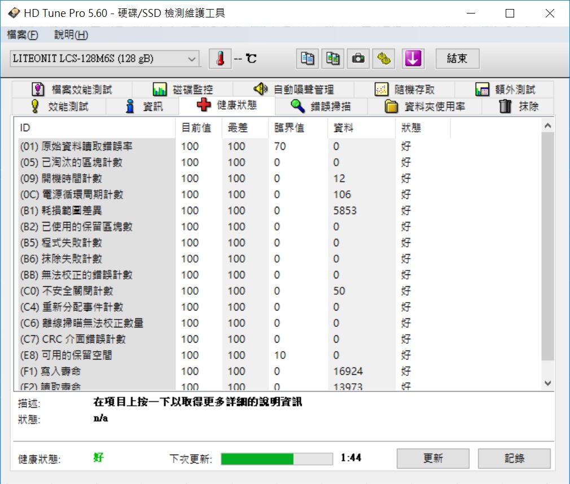The width and height of the screenshot is (570, 484).
Task: Switch to 自動噪聲管理 tab
Action: [x=293, y=89]
